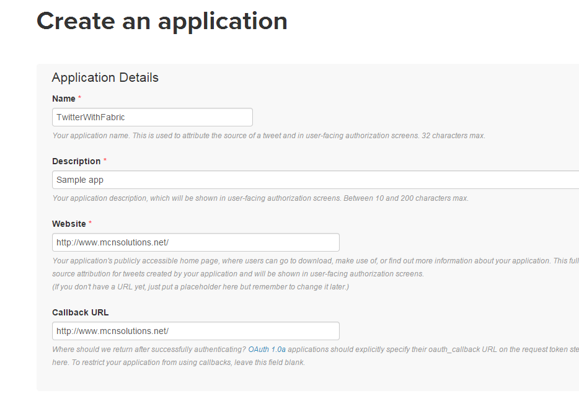Screen dimensions: 579x396
Task: Click the "Description" field label
Action: (76, 161)
